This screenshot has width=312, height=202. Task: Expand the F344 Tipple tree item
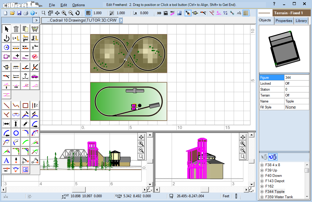pyautogui.click(x=261, y=192)
